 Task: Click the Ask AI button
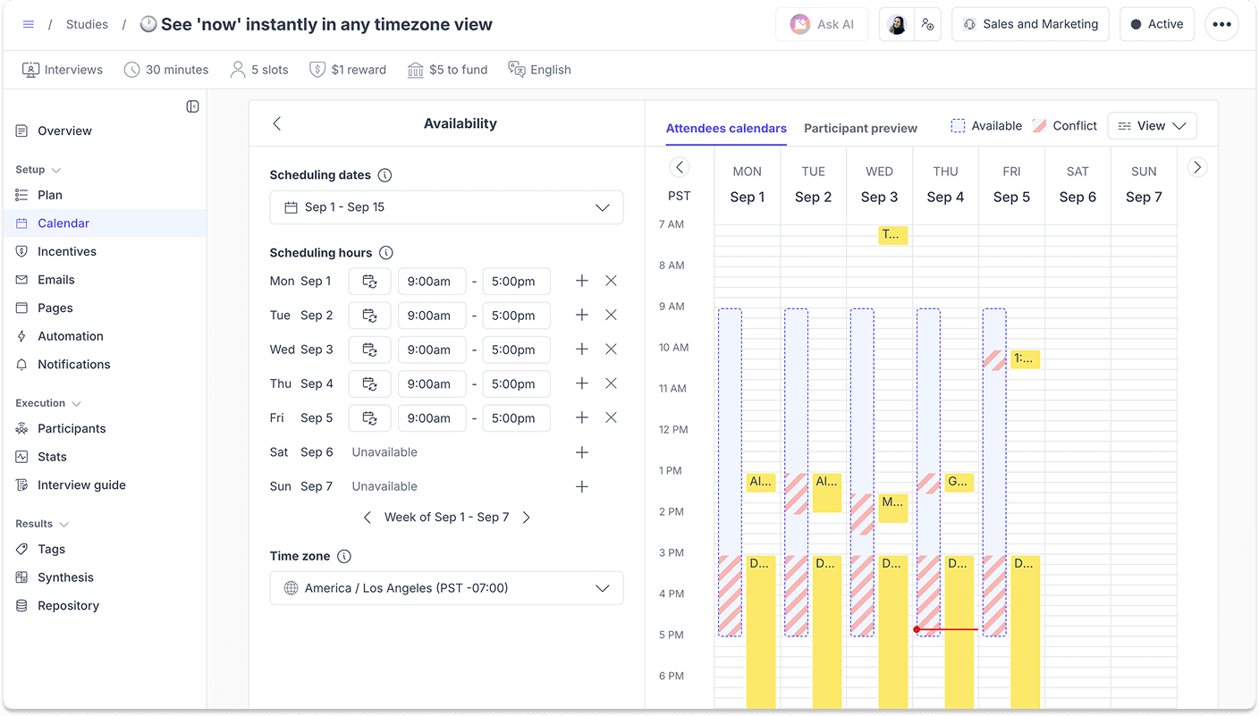pos(822,24)
